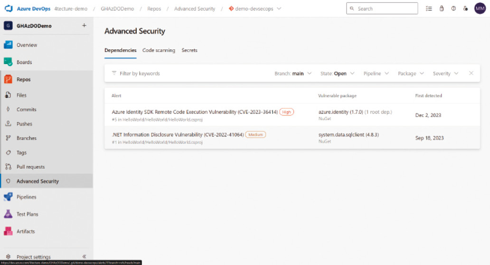Click the Medium severity badge
This screenshot has width=490, height=265.
[x=255, y=135]
